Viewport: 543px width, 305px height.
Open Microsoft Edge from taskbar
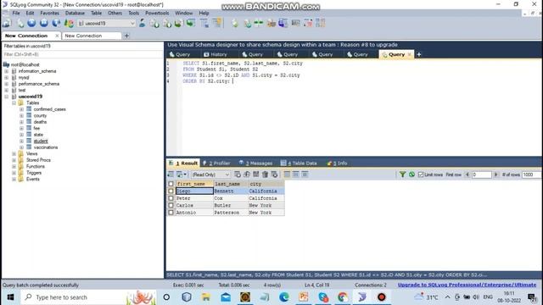point(284,297)
